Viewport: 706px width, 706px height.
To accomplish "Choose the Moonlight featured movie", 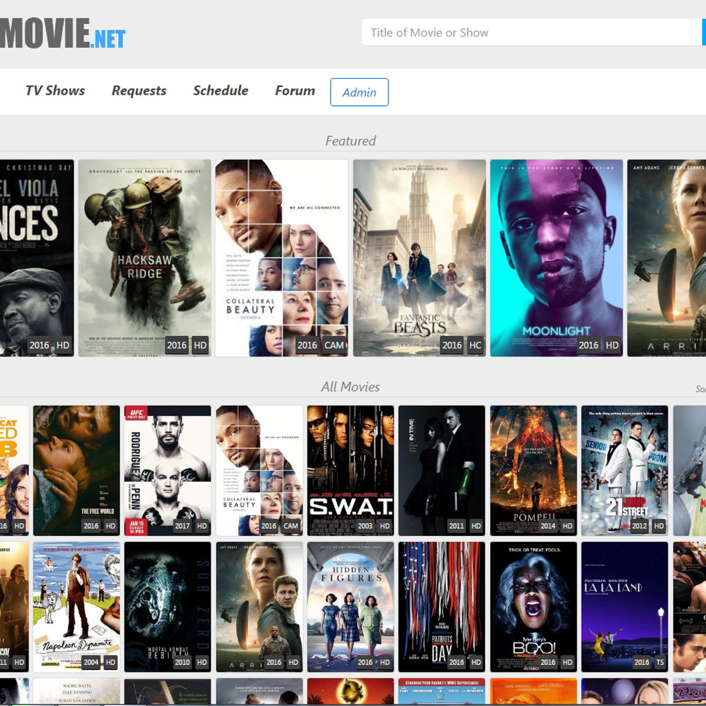I will click(556, 258).
